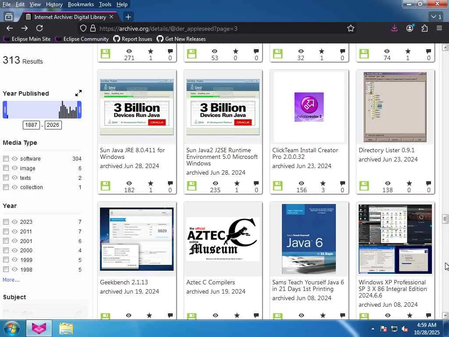This screenshot has height=337, width=449.
Task: Check the 2011 year filter checkbox
Action: click(x=6, y=231)
